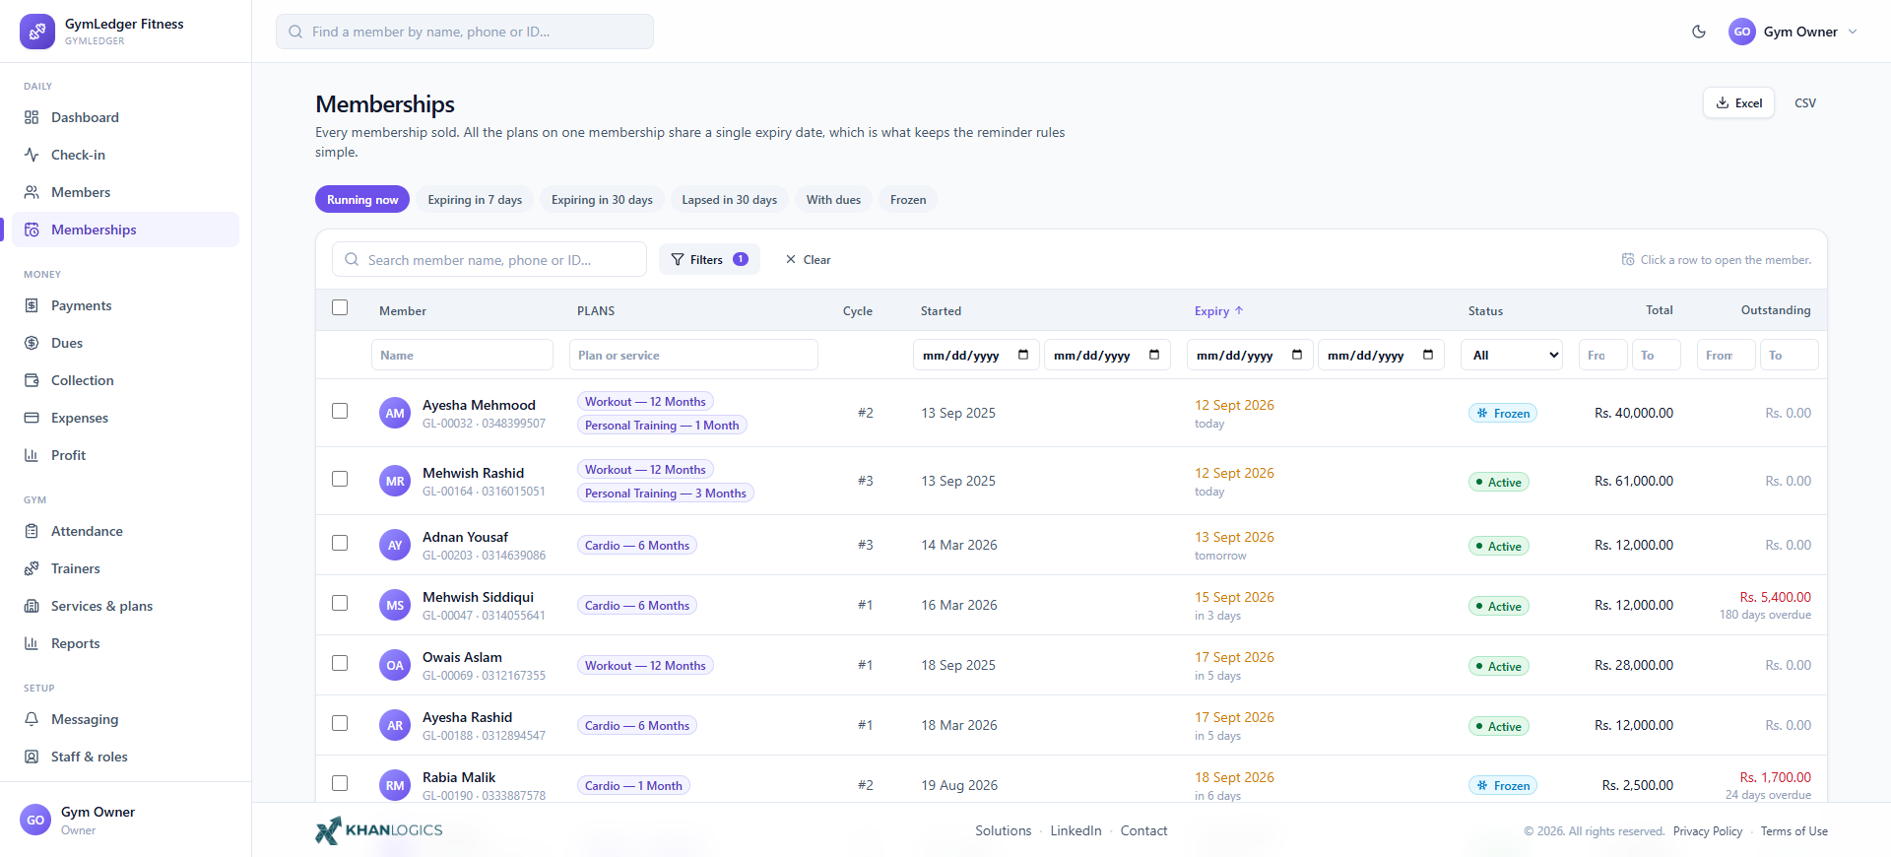This screenshot has width=1891, height=857.
Task: Click the Plan or service filter input
Action: pos(693,355)
